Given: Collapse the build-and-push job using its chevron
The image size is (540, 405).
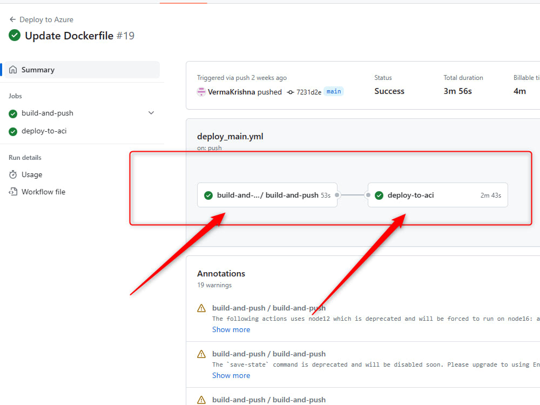Looking at the screenshot, I should [151, 113].
